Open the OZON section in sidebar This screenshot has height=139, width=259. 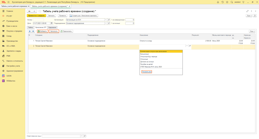click(x=9, y=76)
